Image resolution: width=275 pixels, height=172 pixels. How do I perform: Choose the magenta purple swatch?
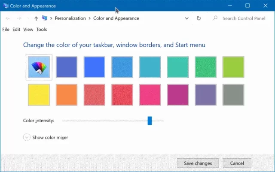point(177,95)
